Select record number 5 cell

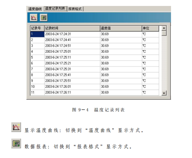[37, 57]
